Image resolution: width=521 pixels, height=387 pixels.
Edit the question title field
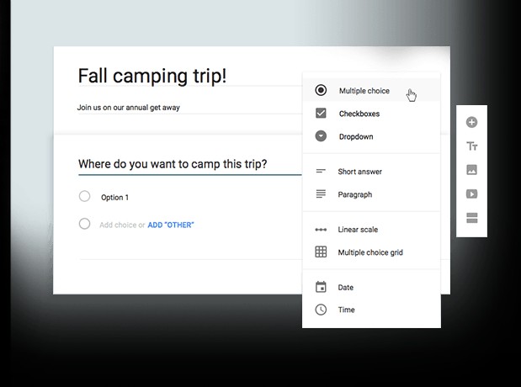click(x=173, y=163)
